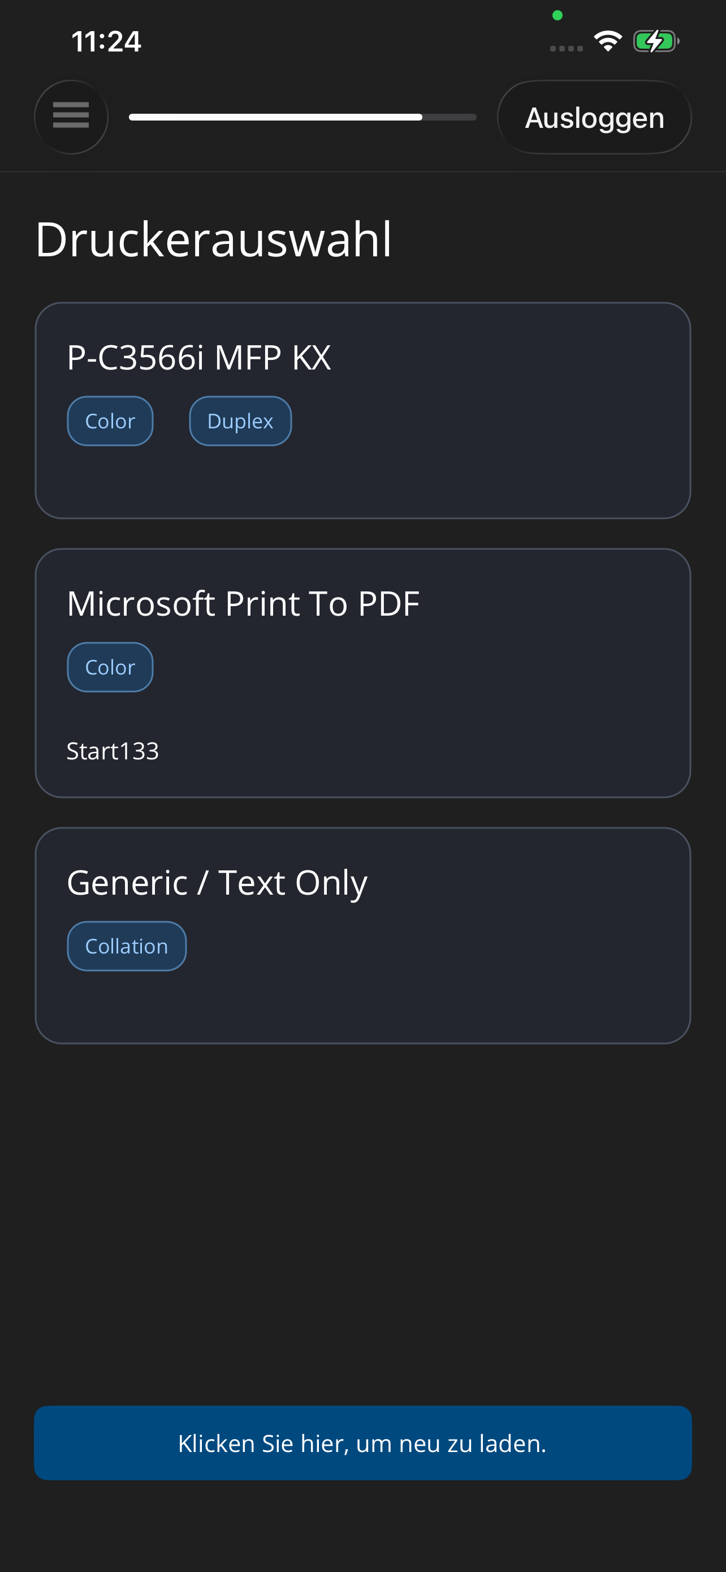Click the Start133 label
Image resolution: width=726 pixels, height=1572 pixels.
(113, 750)
